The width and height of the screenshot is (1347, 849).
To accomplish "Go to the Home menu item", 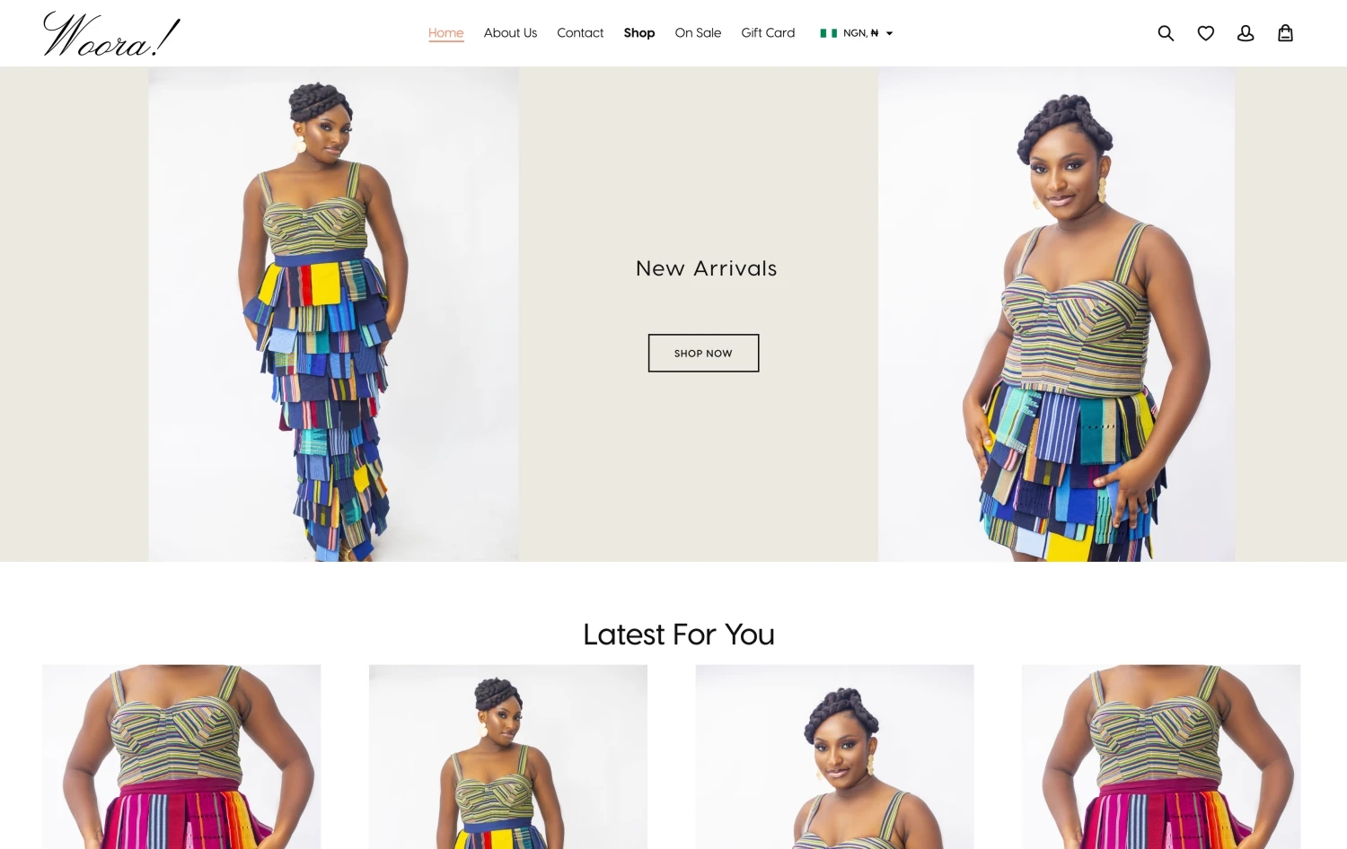I will pos(445,32).
